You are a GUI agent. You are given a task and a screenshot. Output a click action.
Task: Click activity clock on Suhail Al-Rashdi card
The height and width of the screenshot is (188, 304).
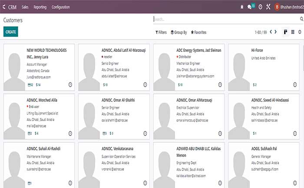click(70, 183)
